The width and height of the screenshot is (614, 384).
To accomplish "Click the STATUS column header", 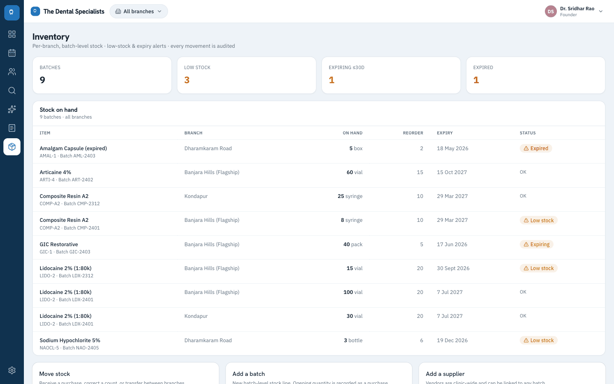I will 527,133.
